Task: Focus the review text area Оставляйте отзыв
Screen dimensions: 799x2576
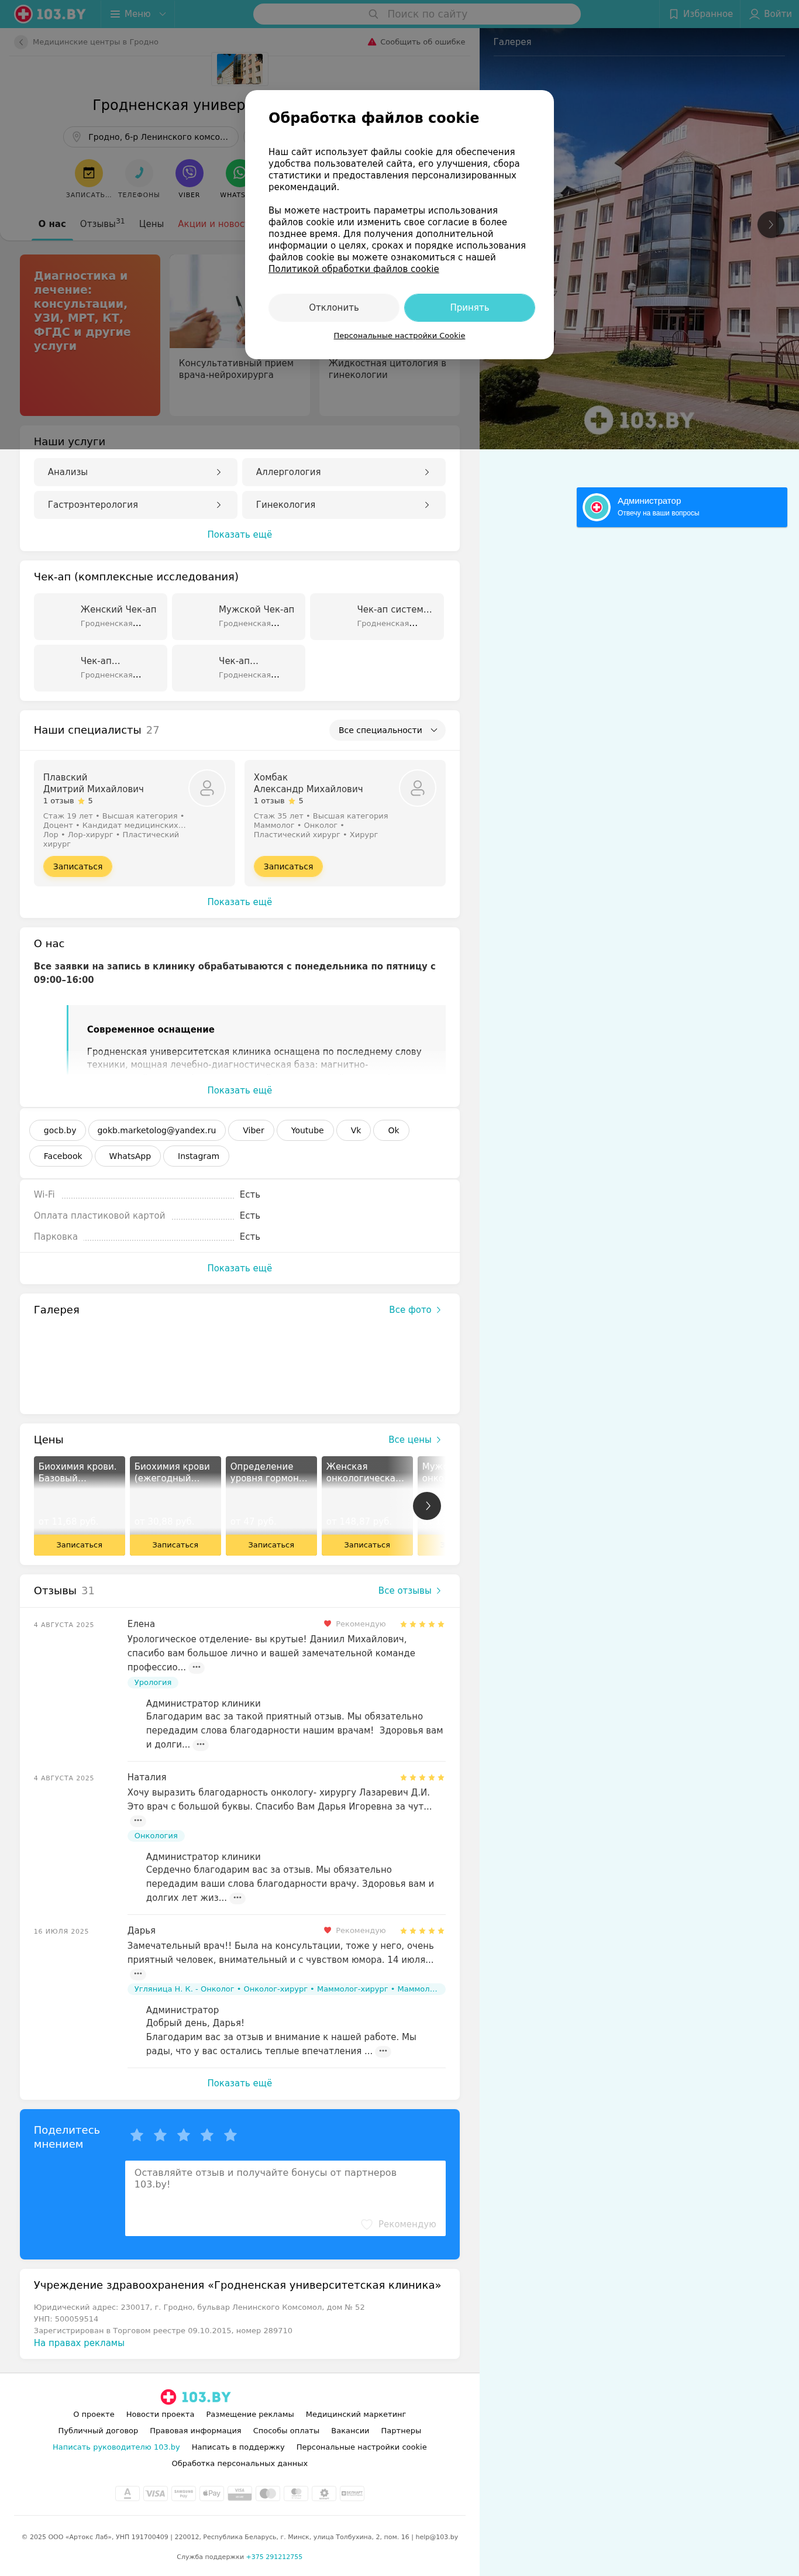Action: pos(285,2198)
